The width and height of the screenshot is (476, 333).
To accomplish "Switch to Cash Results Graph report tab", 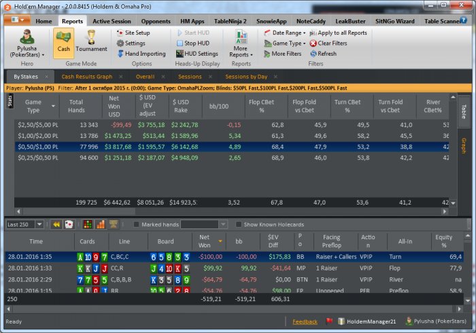I will [87, 77].
